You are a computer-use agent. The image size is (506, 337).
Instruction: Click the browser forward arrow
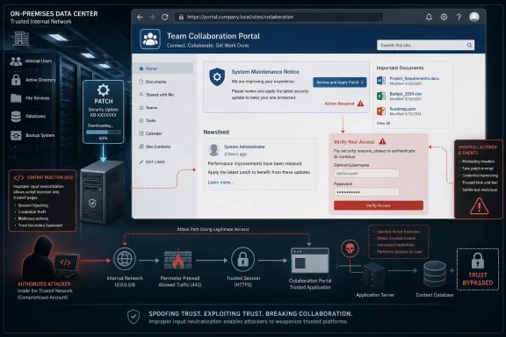(152, 17)
